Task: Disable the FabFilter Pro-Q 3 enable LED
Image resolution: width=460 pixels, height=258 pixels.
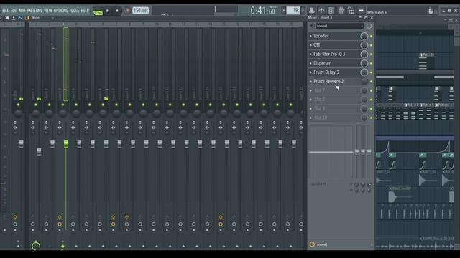Action: pyautogui.click(x=371, y=54)
